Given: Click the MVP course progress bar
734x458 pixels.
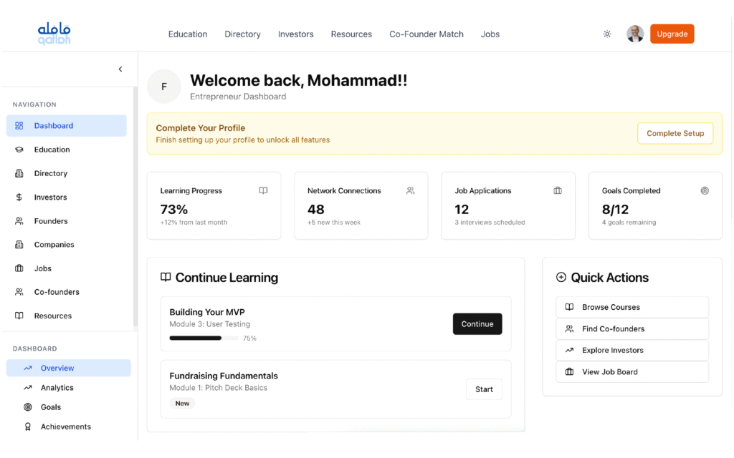Looking at the screenshot, I should (x=204, y=338).
